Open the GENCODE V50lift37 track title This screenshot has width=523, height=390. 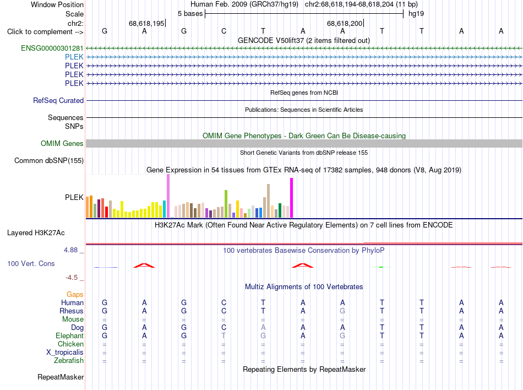304,40
